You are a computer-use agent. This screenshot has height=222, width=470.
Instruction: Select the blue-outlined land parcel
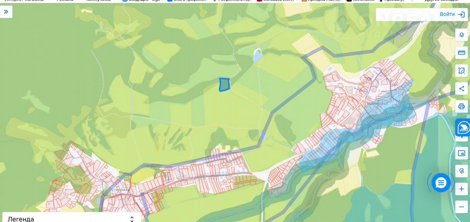click(224, 85)
